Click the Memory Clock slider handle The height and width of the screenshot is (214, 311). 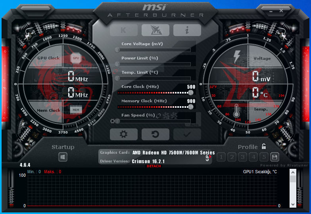click(x=190, y=107)
